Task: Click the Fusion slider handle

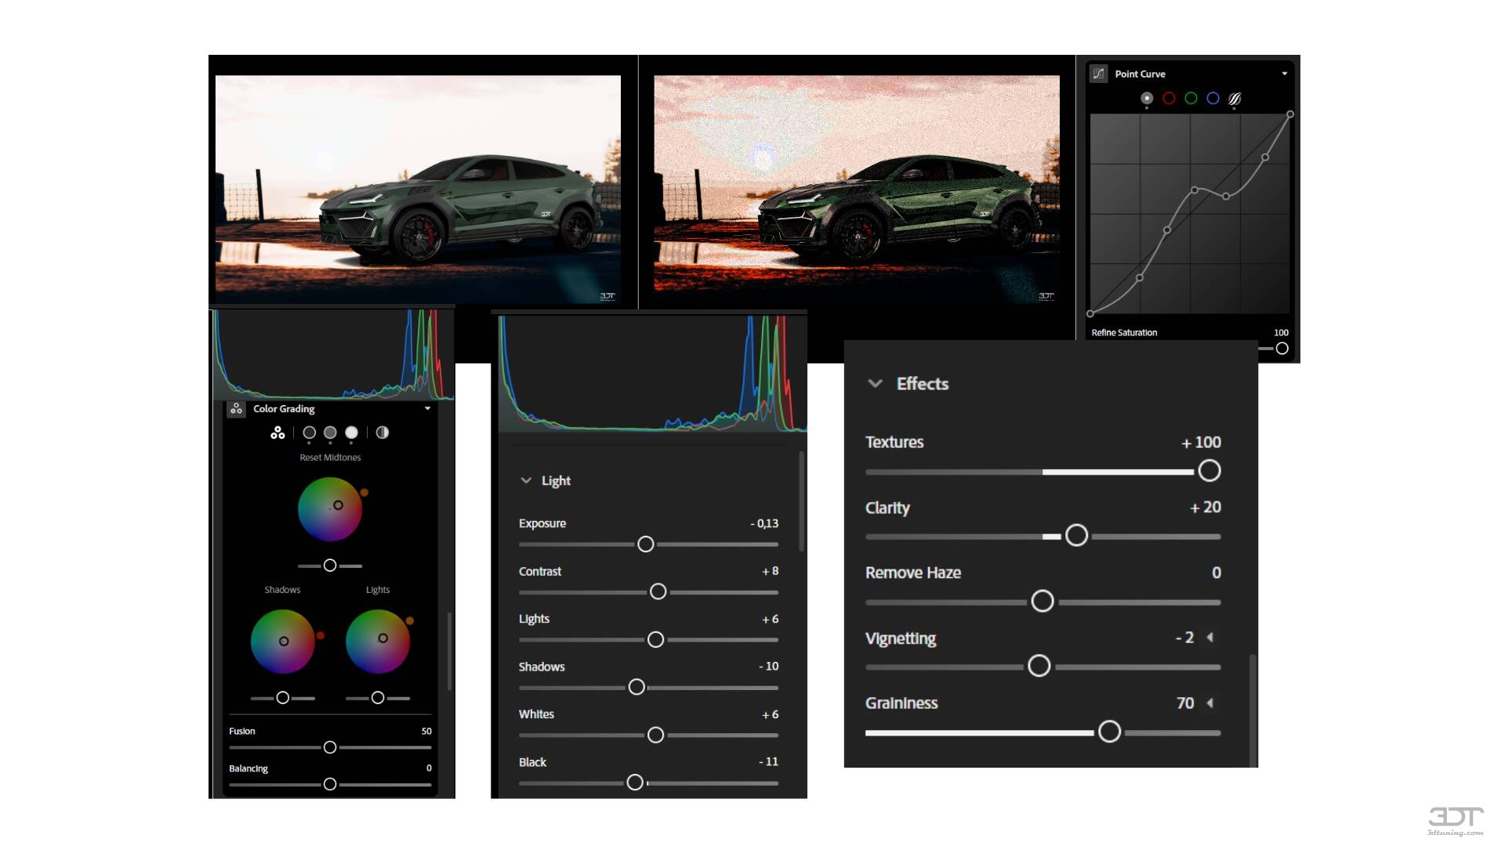Action: pyautogui.click(x=330, y=747)
